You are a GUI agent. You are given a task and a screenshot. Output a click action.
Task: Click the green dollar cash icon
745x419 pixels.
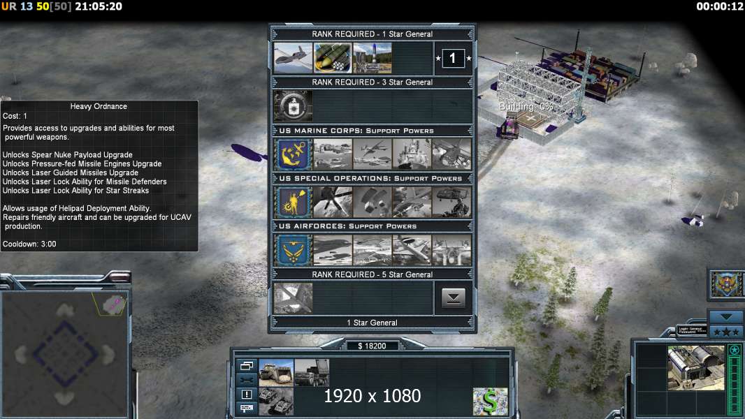[491, 402]
